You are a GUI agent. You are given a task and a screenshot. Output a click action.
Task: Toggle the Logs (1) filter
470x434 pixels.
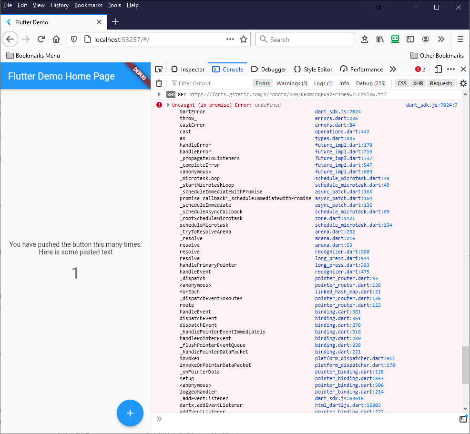(323, 83)
